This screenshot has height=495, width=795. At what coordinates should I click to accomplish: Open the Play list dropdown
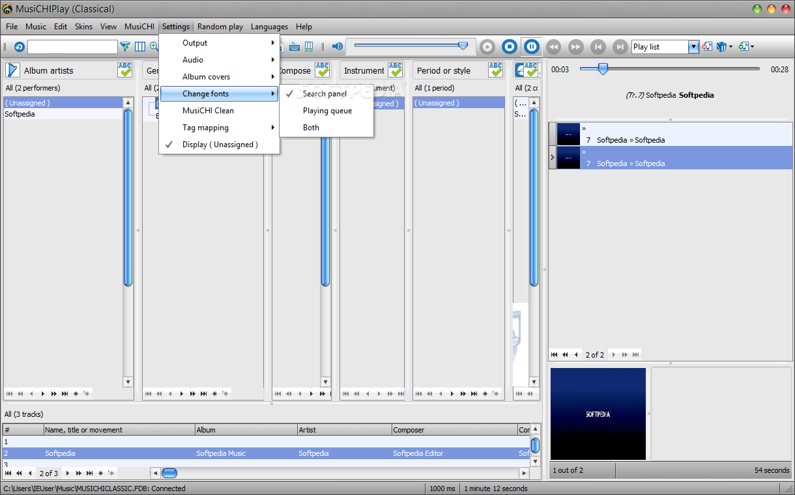pyautogui.click(x=693, y=47)
